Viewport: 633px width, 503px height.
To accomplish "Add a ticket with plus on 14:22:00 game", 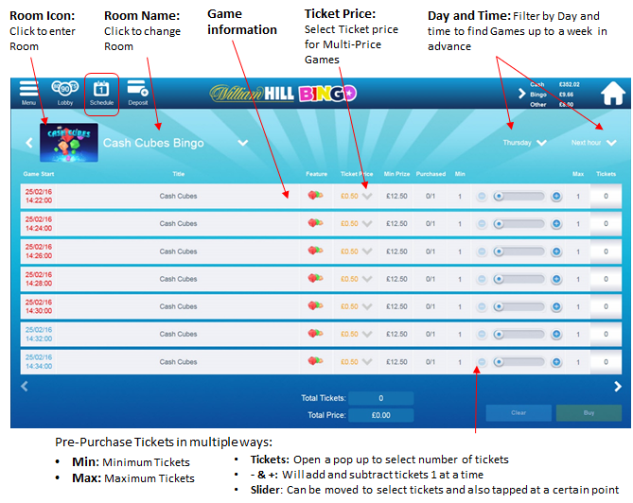I will point(556,197).
